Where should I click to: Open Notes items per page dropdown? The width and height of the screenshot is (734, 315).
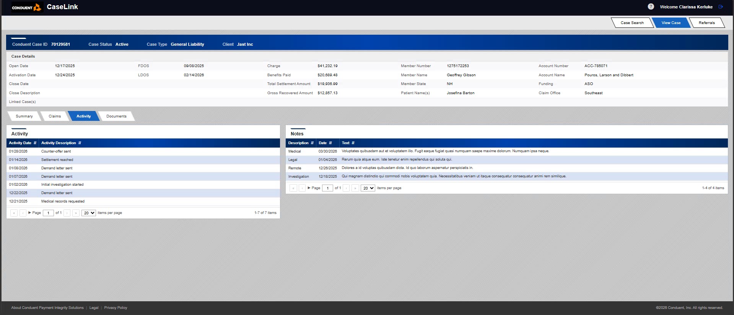pyautogui.click(x=368, y=188)
